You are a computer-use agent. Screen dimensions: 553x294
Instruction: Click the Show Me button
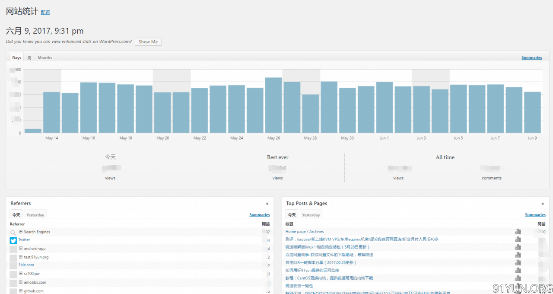tap(148, 42)
